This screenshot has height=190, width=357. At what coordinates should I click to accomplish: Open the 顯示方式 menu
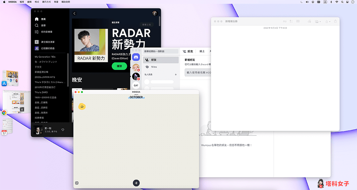[46, 2]
